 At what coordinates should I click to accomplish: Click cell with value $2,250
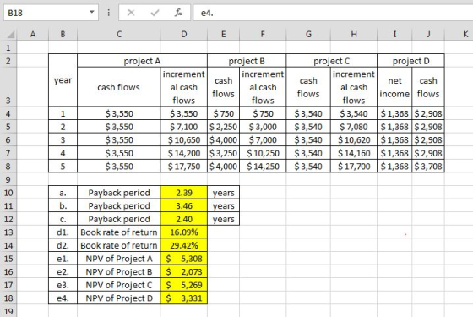(x=223, y=127)
